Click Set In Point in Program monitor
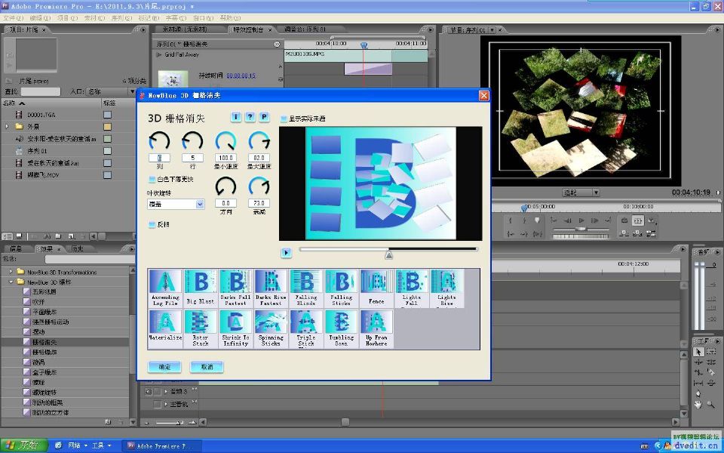Viewport: 724px width, 453px height. (511, 220)
